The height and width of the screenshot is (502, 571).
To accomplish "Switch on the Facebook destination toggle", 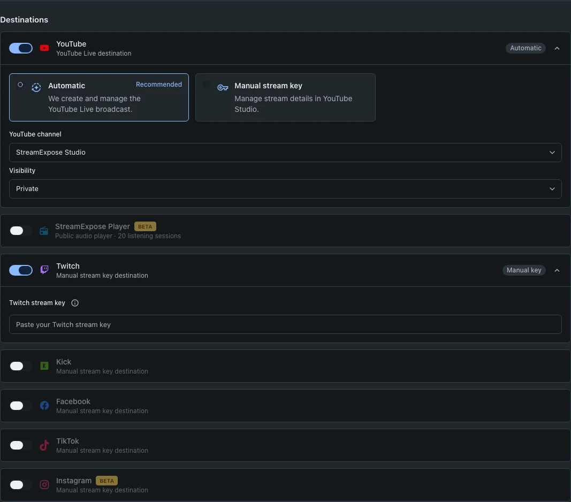I will pos(21,406).
